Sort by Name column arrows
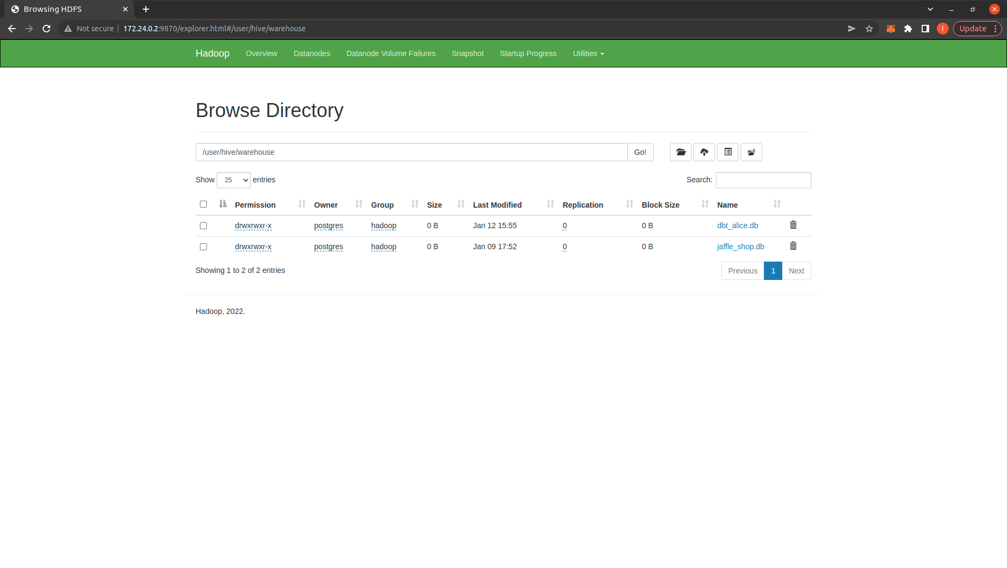The image size is (1007, 568). click(x=777, y=204)
